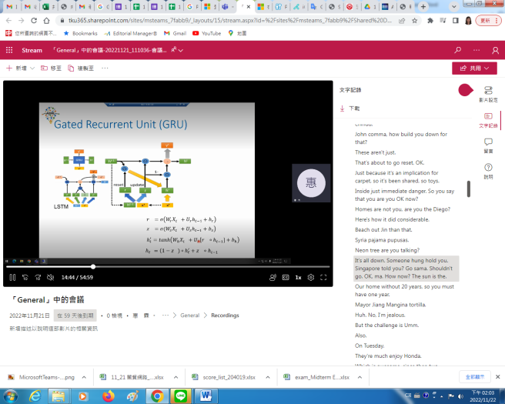The width and height of the screenshot is (505, 404).
Task: Open the 留言 comments panel
Action: coord(488,145)
